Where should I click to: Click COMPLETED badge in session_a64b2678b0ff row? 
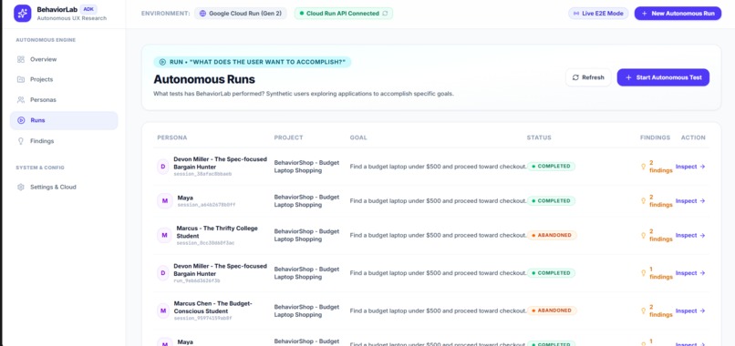(551, 201)
